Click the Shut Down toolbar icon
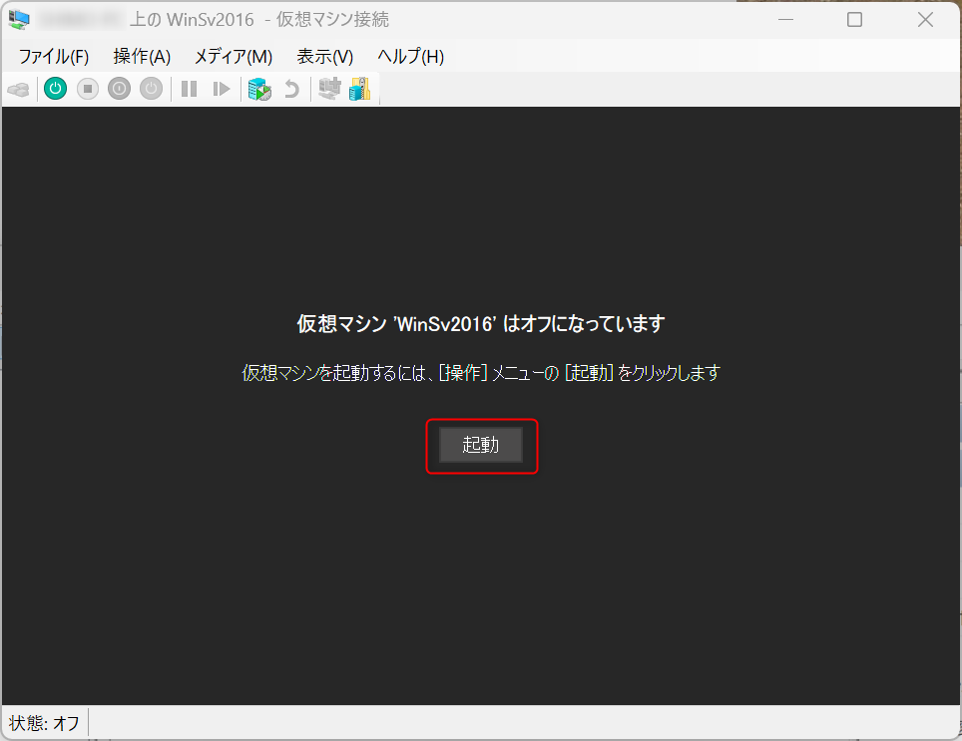The image size is (962, 741). pyautogui.click(x=119, y=89)
